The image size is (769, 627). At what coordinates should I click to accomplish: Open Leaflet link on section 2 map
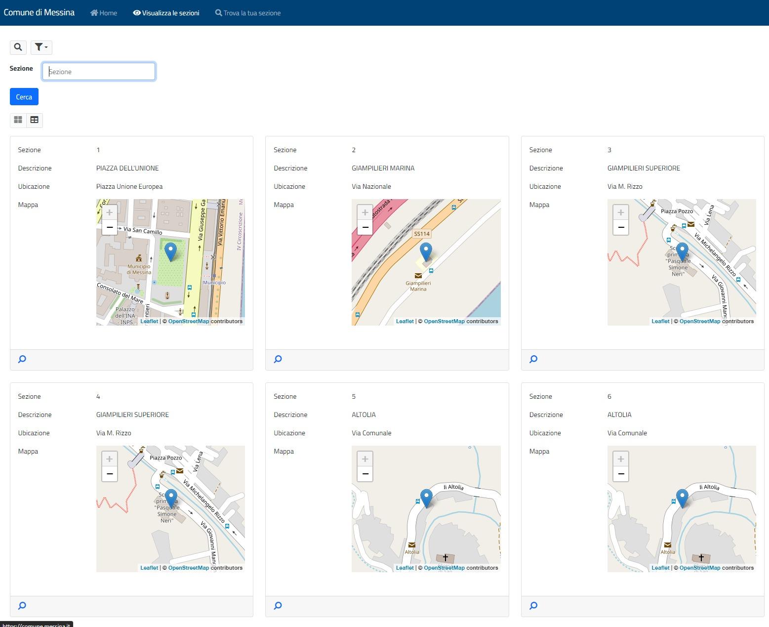click(405, 321)
